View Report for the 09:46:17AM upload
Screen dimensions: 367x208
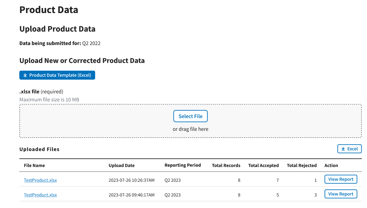pos(341,194)
